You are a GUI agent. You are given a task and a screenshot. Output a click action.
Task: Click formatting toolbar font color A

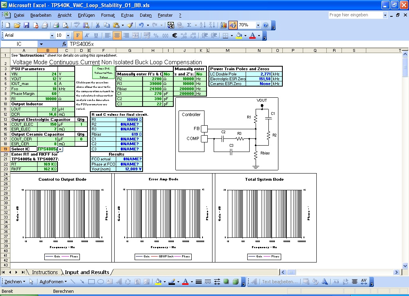coord(252,36)
